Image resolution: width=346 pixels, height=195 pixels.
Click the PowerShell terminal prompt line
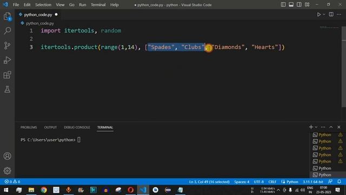tap(50, 140)
